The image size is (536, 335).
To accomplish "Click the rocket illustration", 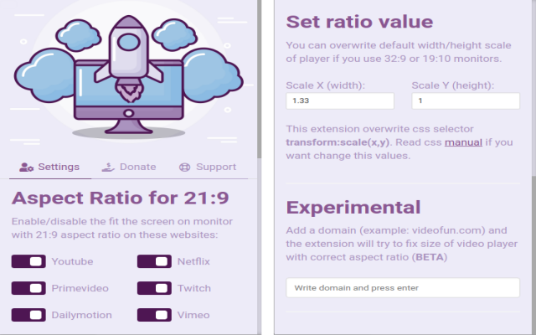I will tap(128, 58).
